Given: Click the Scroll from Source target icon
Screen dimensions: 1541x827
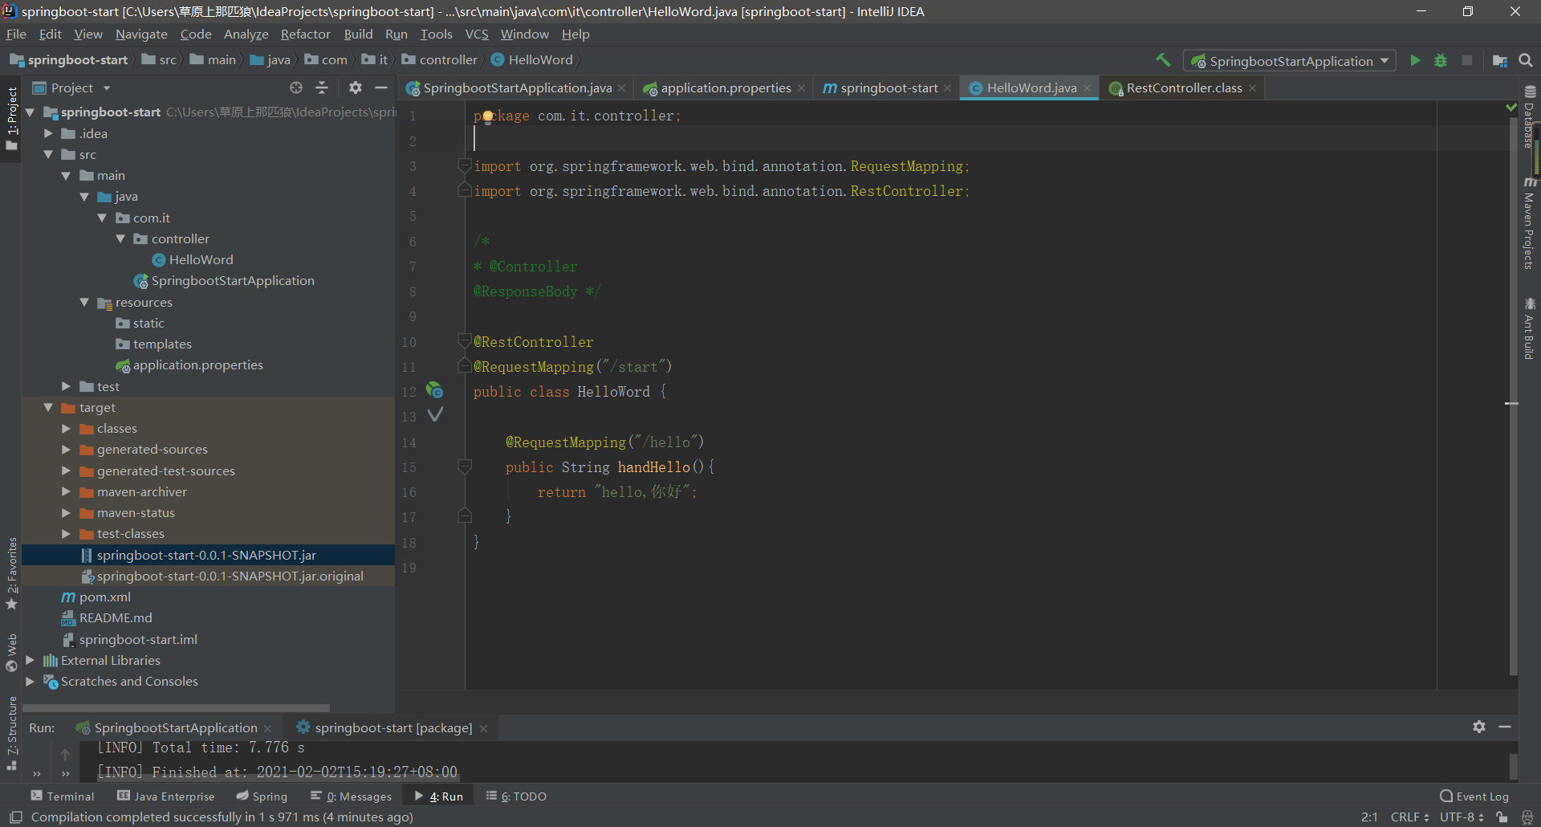Looking at the screenshot, I should 296,88.
